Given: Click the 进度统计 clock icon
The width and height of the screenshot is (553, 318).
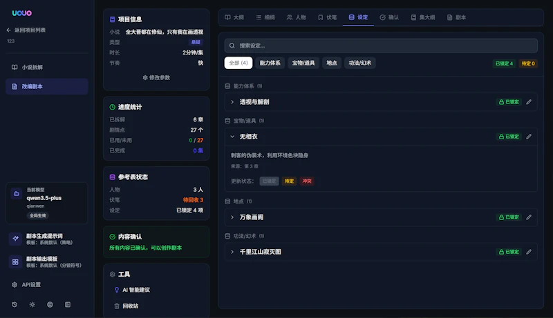Looking at the screenshot, I should tap(112, 107).
